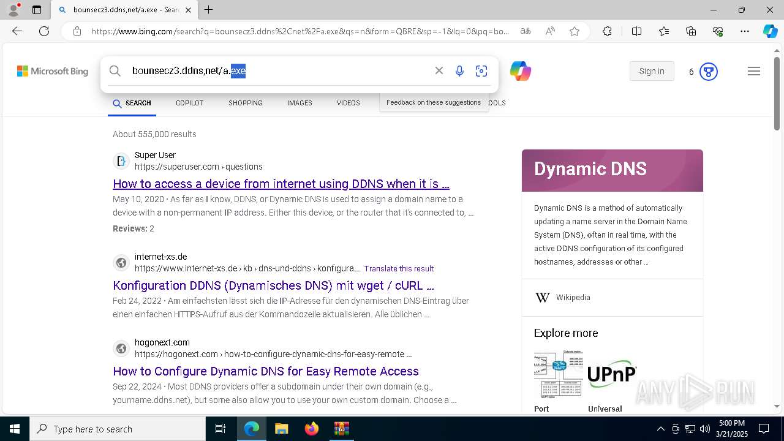Open the notification center icon
The width and height of the screenshot is (784, 441).
click(x=764, y=429)
